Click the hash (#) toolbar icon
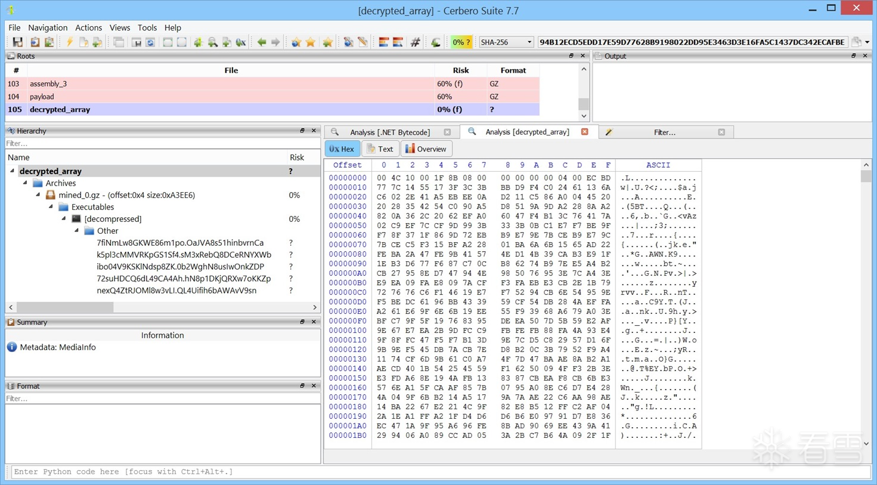Image resolution: width=877 pixels, height=485 pixels. point(416,42)
